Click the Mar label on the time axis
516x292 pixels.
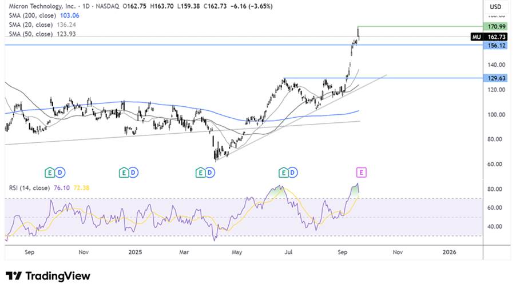[x=184, y=252]
